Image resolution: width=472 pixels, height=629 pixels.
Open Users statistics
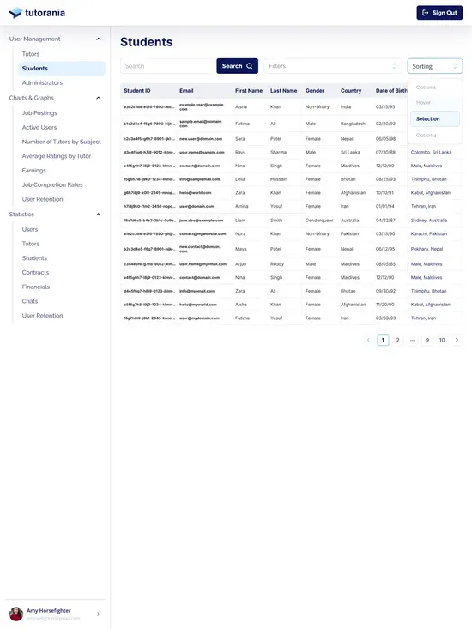30,229
